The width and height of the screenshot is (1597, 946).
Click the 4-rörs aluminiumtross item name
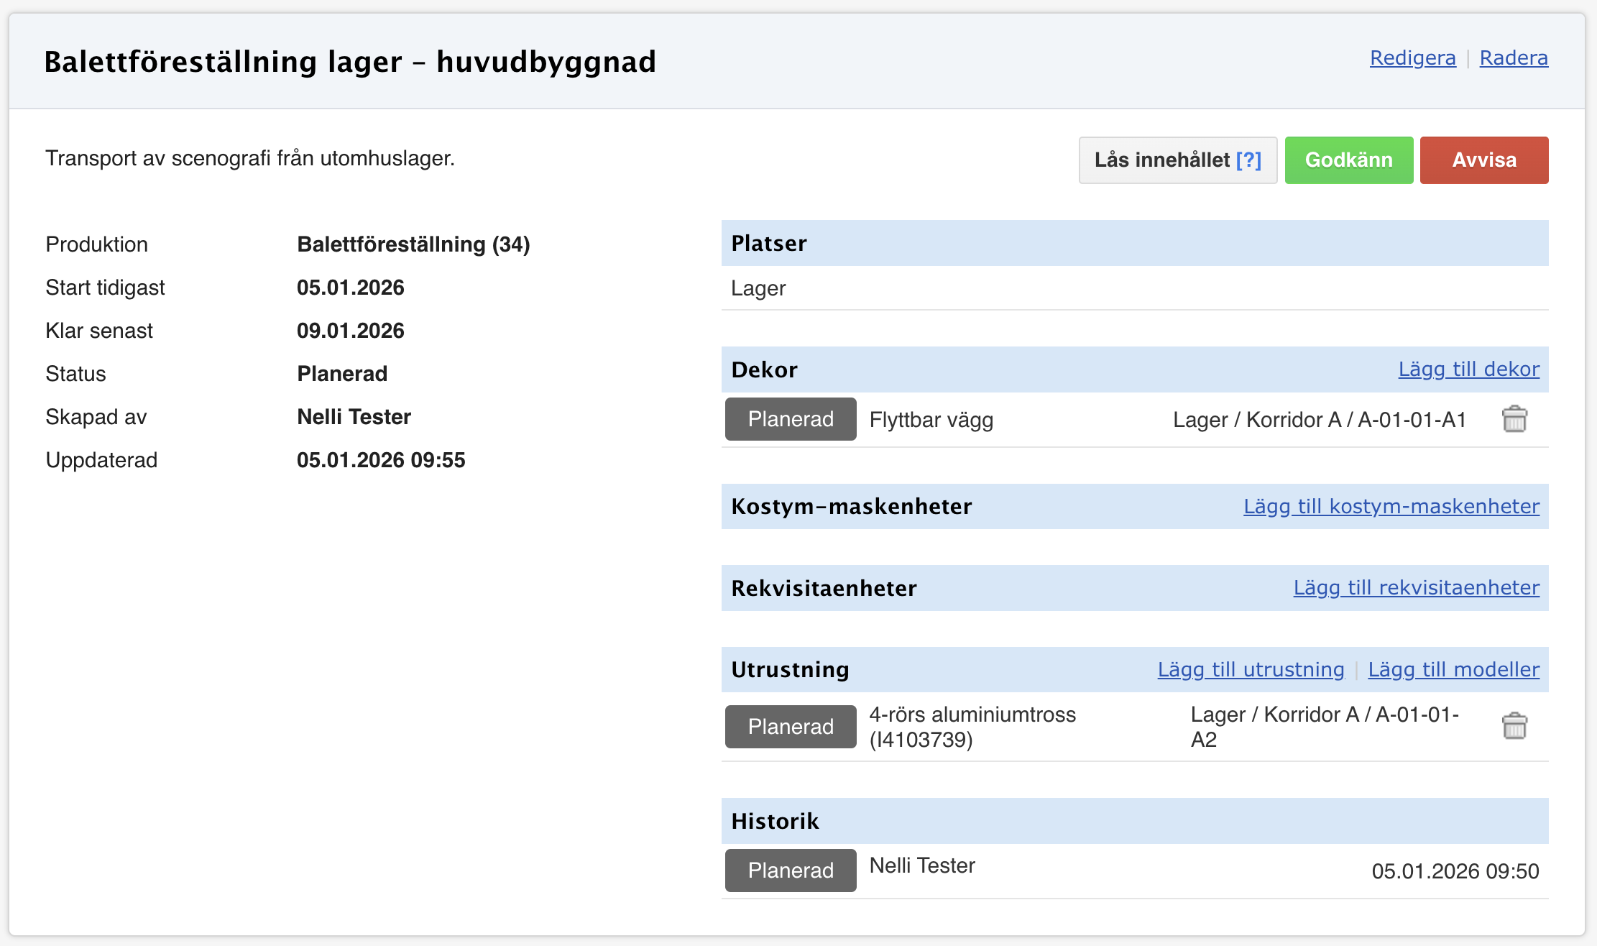tap(972, 726)
